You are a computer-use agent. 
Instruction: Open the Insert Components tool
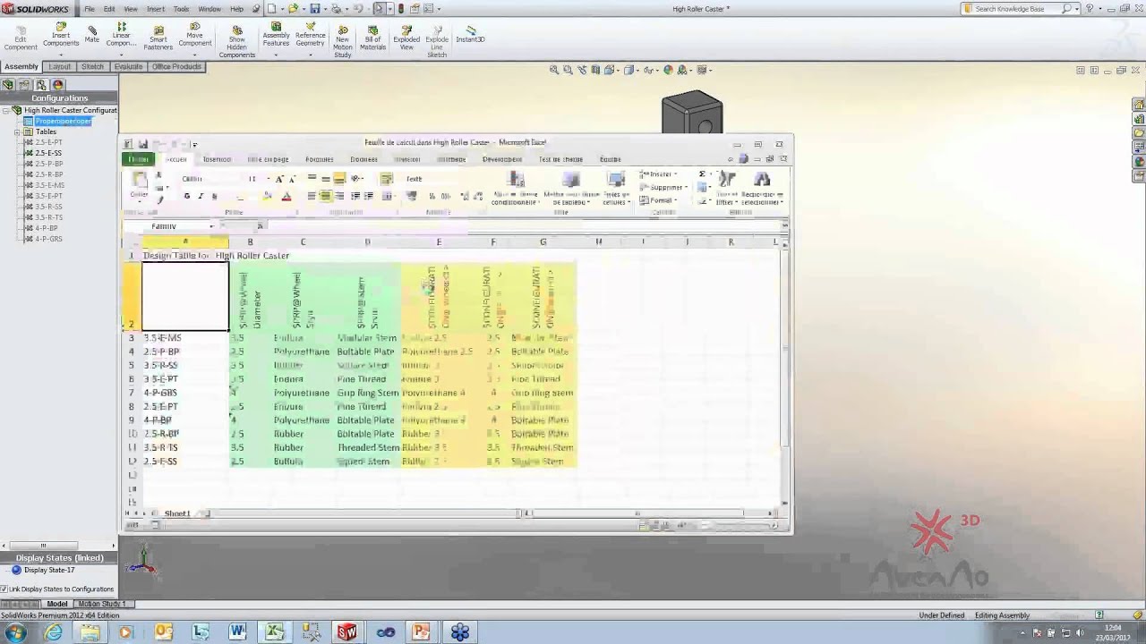61,37
